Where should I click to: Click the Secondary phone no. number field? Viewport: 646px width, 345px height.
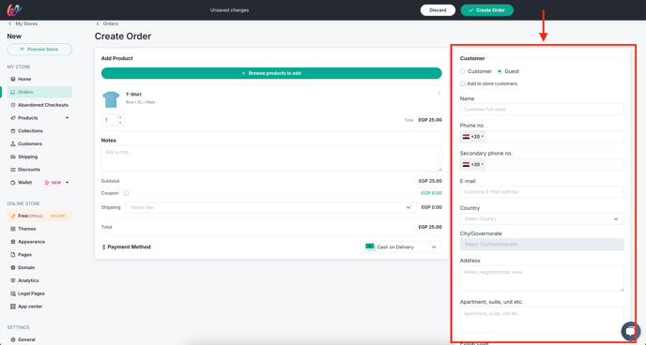point(554,164)
